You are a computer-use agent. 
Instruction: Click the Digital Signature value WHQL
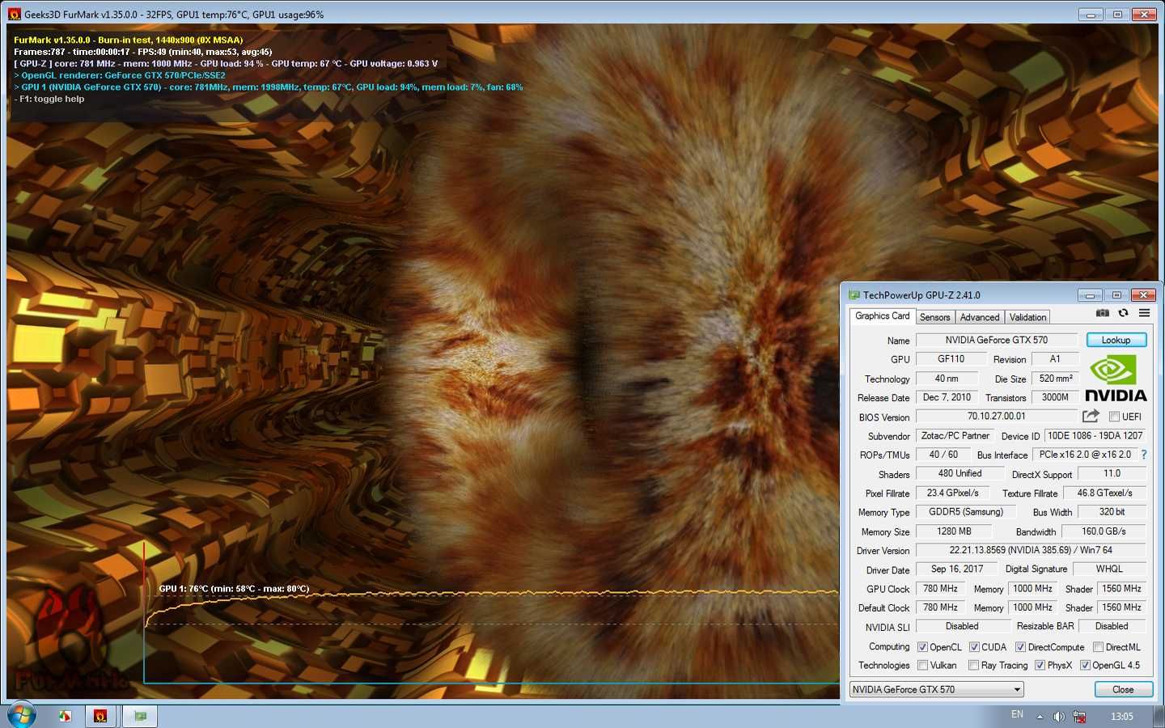[1109, 569]
